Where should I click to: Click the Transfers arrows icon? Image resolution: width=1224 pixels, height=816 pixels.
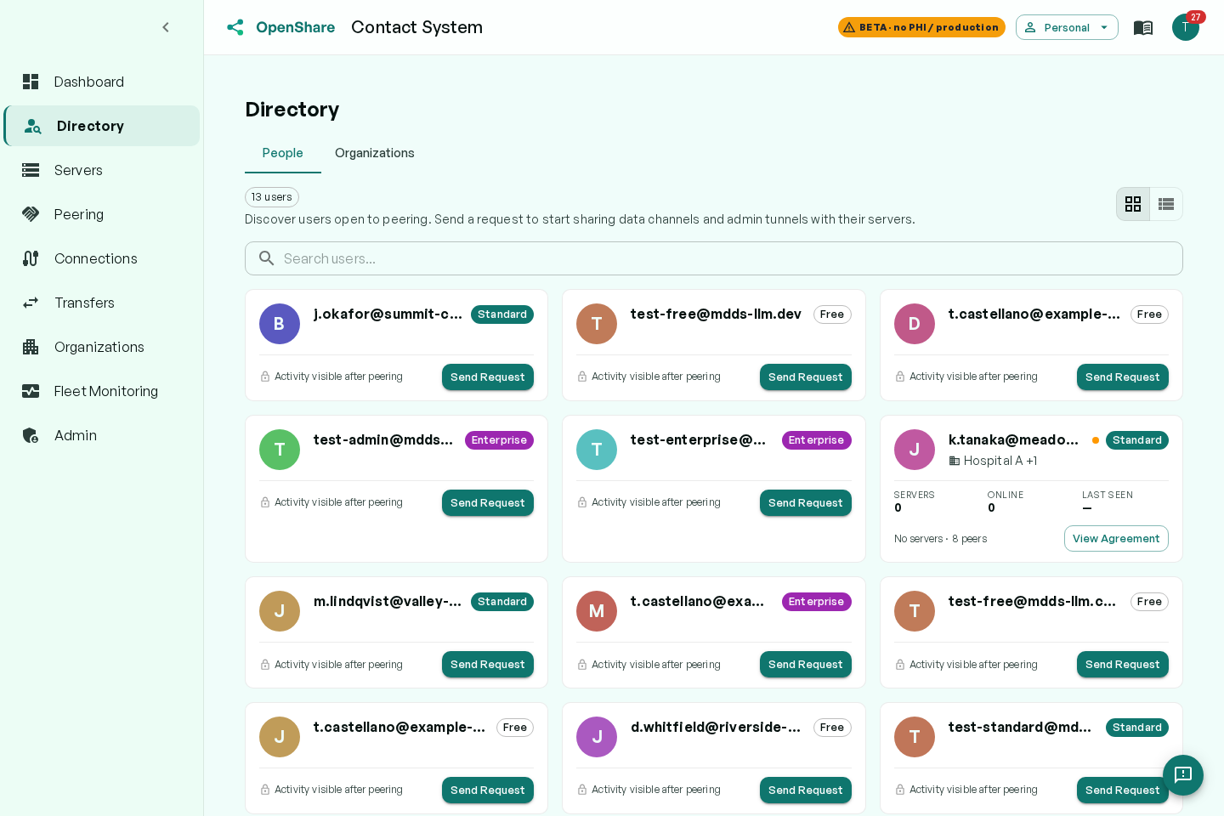[31, 303]
